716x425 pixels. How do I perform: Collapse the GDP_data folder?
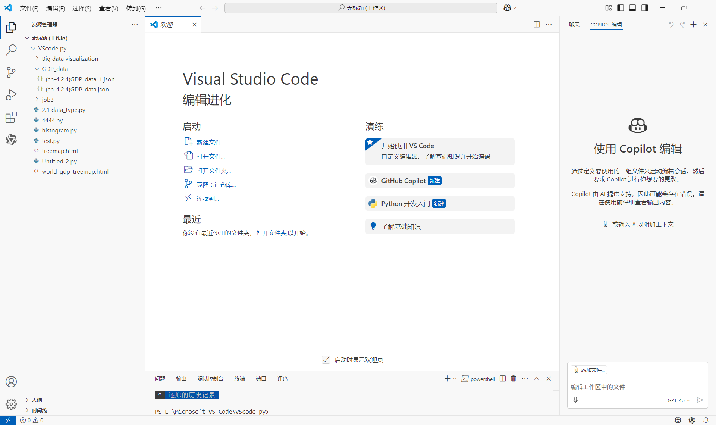pos(55,69)
